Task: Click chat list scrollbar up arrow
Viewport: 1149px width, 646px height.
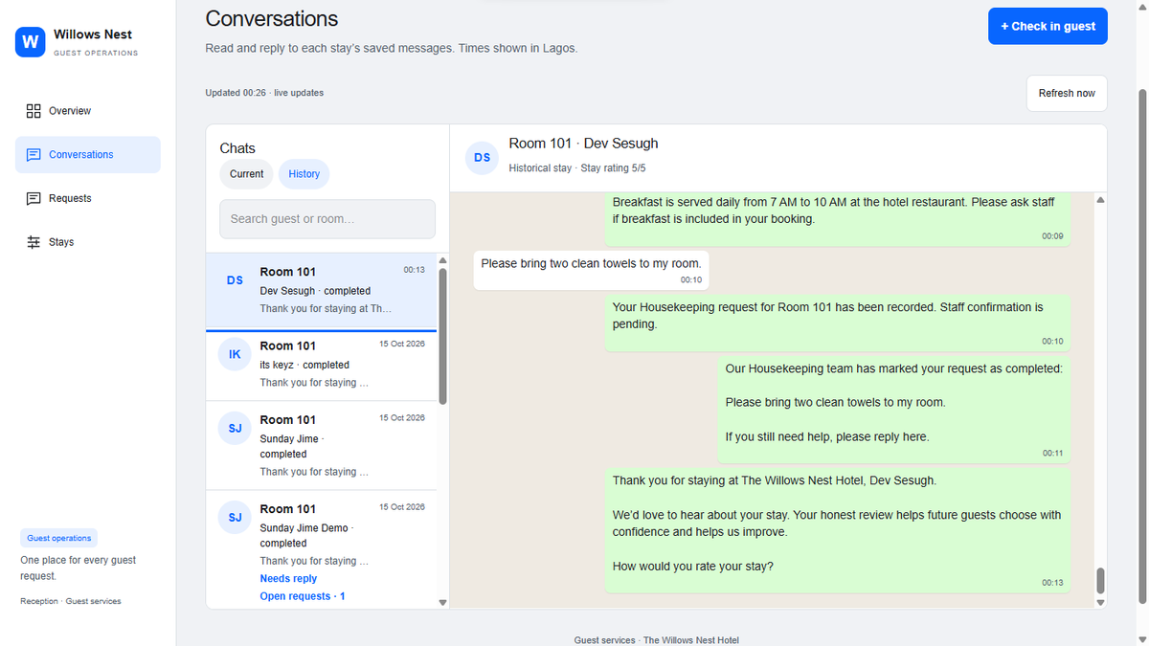Action: [442, 260]
